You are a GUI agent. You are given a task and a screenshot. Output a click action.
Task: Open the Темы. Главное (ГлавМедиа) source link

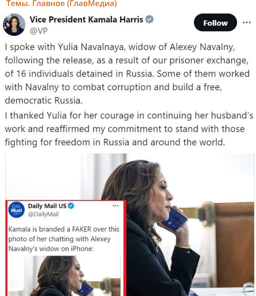click(62, 4)
